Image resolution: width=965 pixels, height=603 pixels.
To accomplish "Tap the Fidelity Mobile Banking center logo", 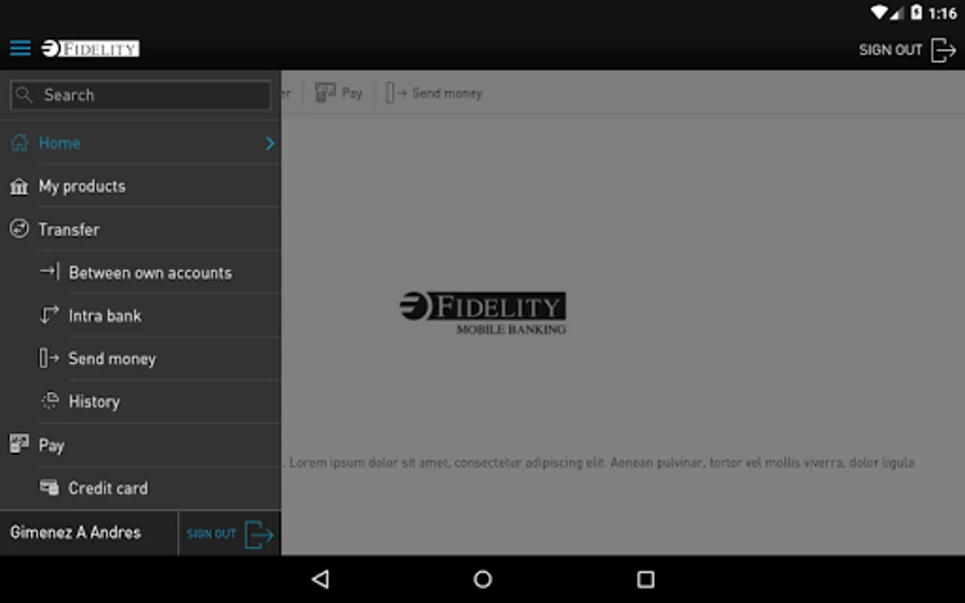I will [x=483, y=313].
